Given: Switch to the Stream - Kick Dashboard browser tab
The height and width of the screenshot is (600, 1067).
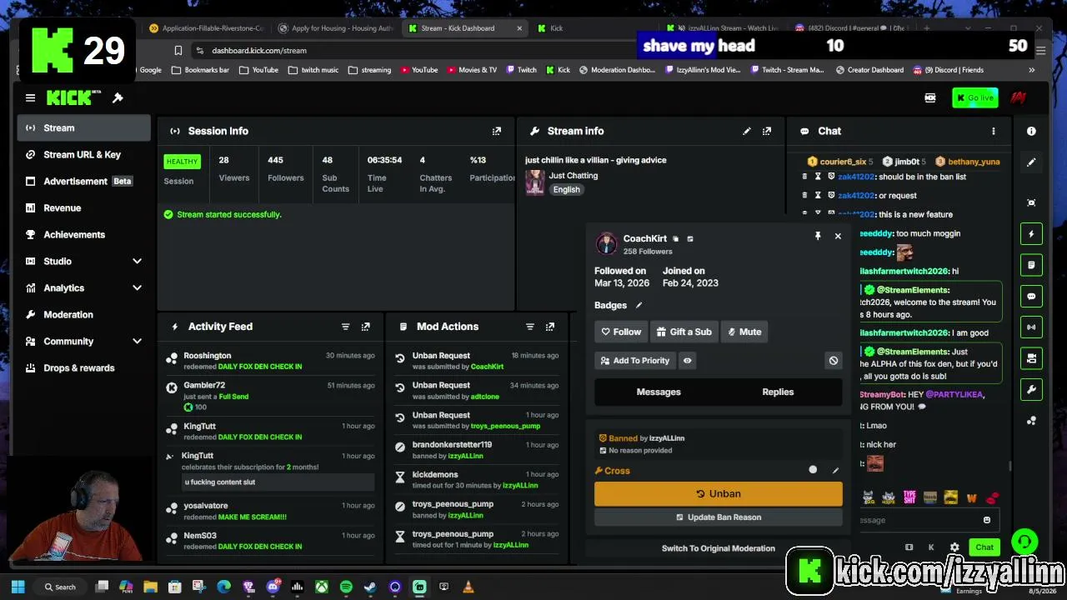Looking at the screenshot, I should click(465, 28).
